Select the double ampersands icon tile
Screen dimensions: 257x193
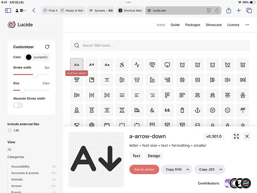[167, 110]
